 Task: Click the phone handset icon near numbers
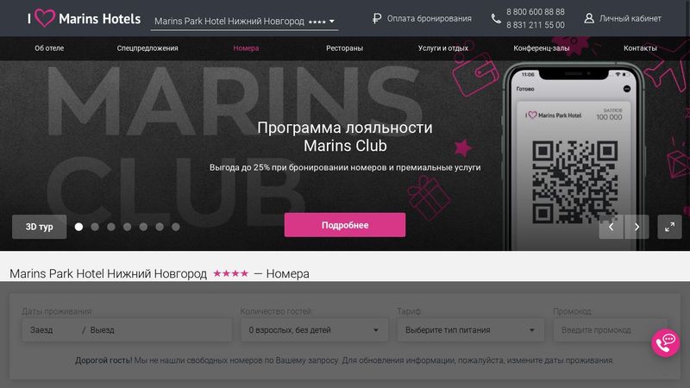pyautogui.click(x=496, y=18)
